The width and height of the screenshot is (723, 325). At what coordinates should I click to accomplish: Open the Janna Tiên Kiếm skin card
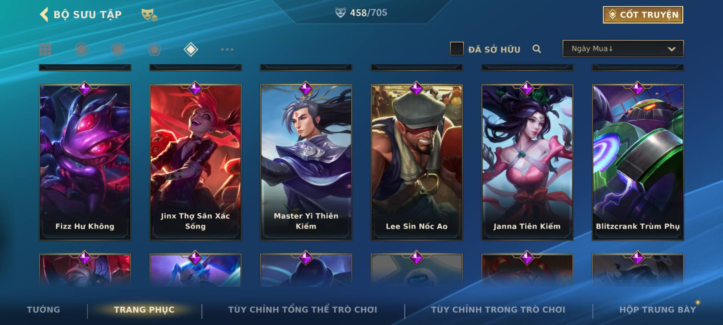527,162
